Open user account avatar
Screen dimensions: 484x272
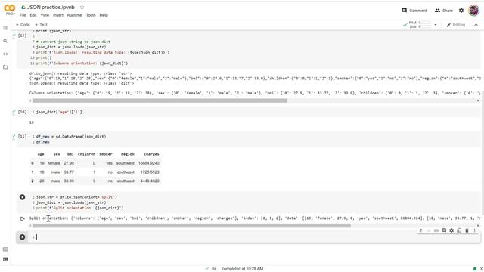[473, 10]
